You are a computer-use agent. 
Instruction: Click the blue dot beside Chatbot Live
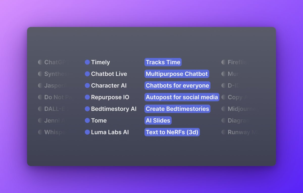pyautogui.click(x=87, y=74)
